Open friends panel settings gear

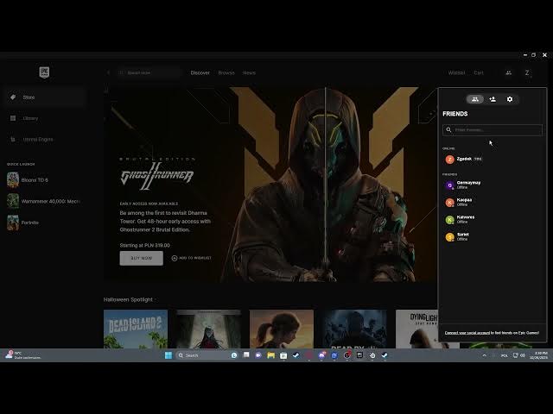510,99
